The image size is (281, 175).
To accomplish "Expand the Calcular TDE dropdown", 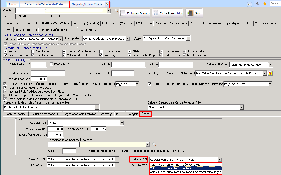I will [x=121, y=123].
